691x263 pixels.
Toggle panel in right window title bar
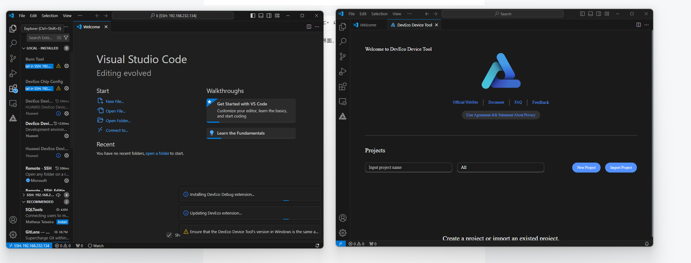(x=591, y=14)
